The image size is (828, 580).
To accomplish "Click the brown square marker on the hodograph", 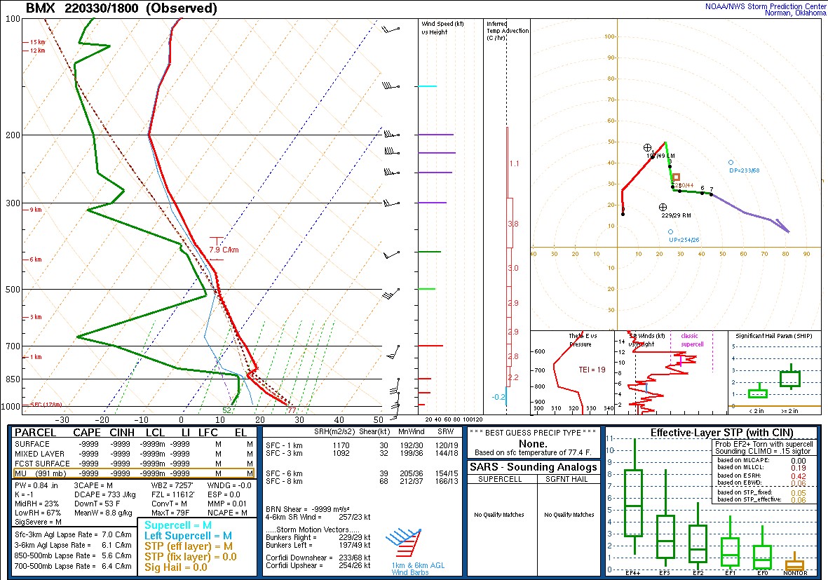I will pos(676,177).
